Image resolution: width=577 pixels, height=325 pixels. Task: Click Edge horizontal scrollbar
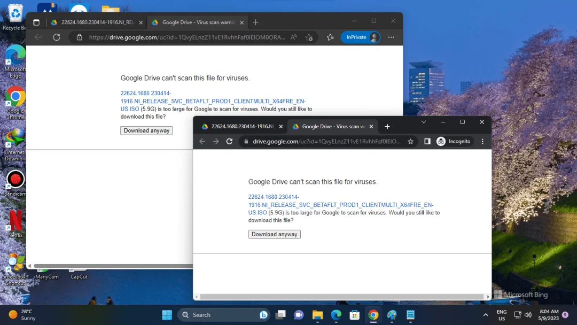tap(113, 266)
